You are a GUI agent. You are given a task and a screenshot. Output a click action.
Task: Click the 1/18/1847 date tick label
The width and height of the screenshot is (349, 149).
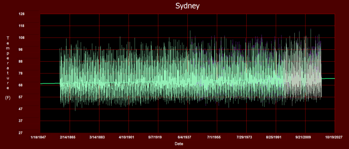38,137
